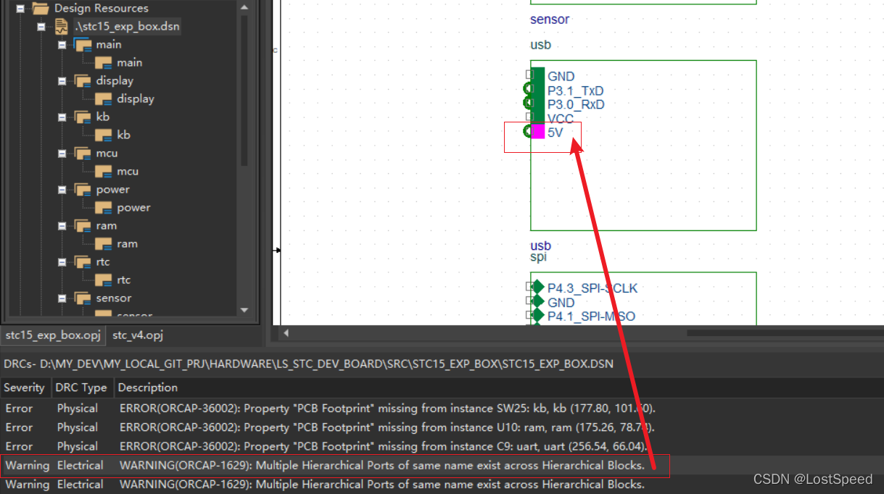The height and width of the screenshot is (494, 884).
Task: Select the last ORCAP-1629 warning row
Action: (x=442, y=484)
